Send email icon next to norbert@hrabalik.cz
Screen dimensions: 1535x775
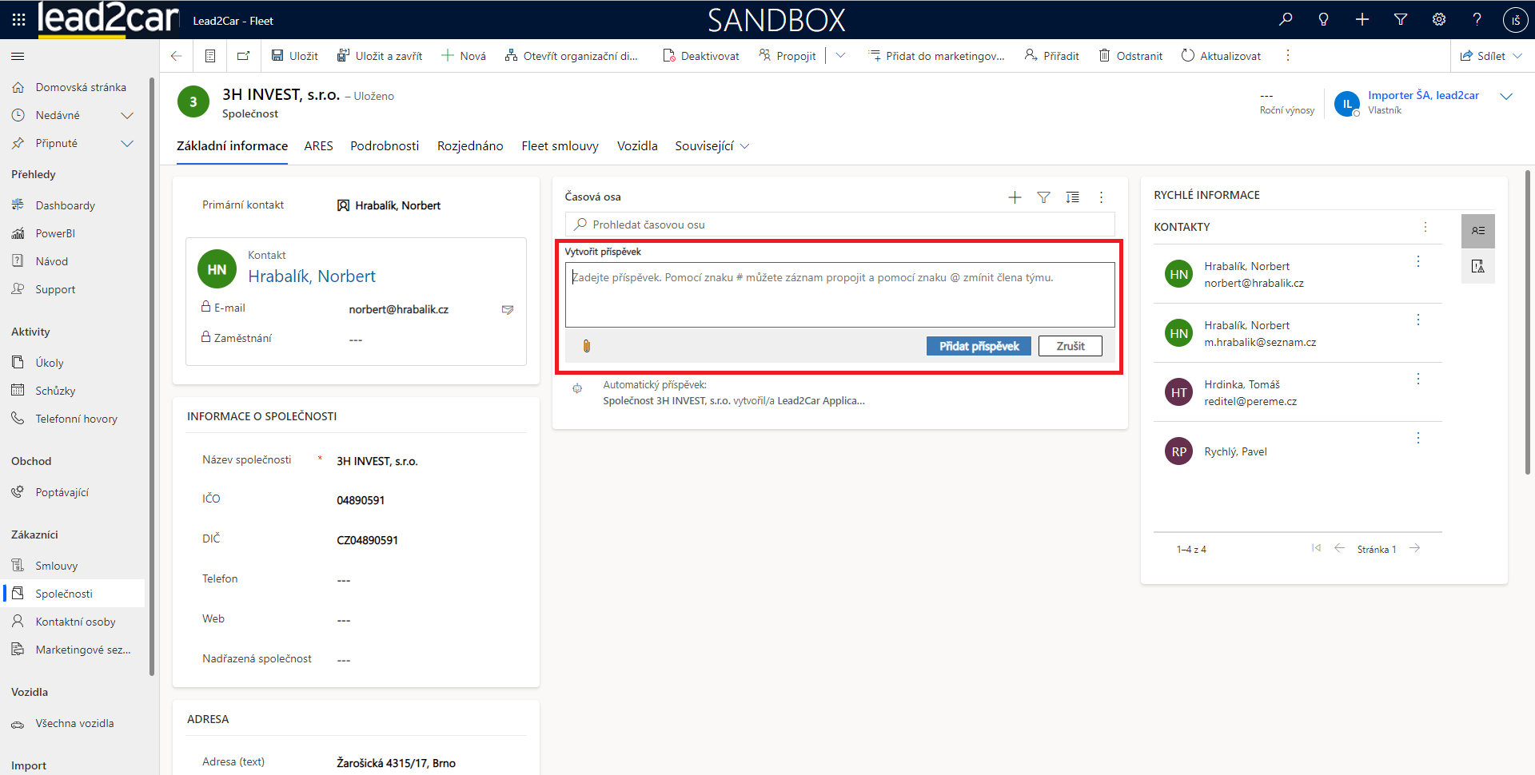click(x=507, y=310)
